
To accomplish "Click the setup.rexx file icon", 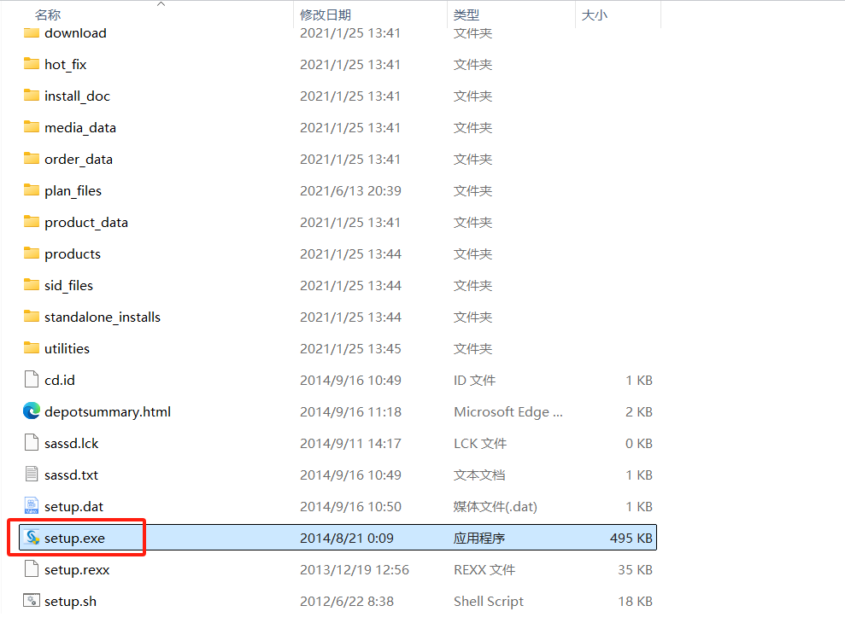I will click(x=32, y=569).
